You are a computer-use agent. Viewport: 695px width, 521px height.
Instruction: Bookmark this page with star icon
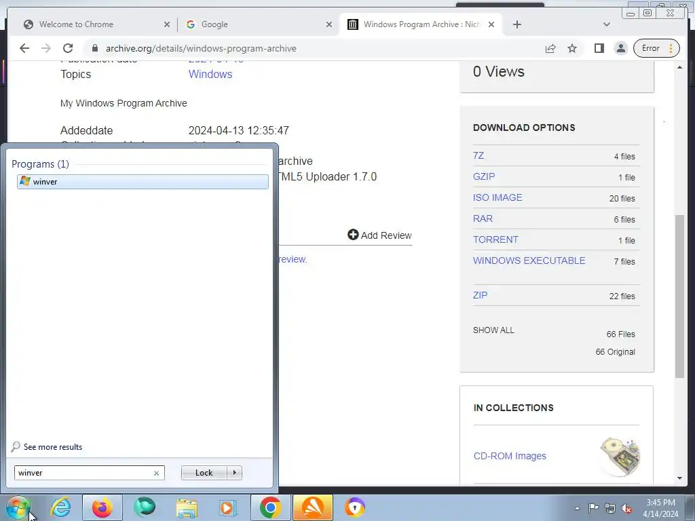pyautogui.click(x=572, y=48)
